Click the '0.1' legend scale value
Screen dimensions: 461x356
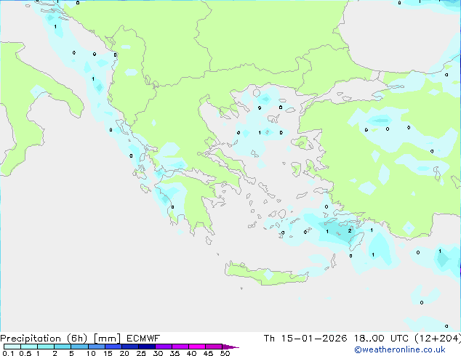click(8, 353)
